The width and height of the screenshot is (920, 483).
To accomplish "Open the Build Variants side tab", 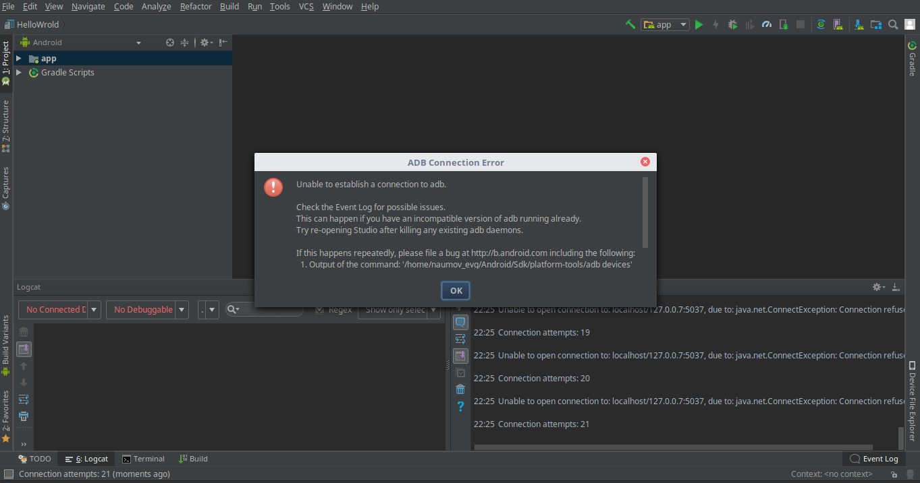I will coord(5,345).
